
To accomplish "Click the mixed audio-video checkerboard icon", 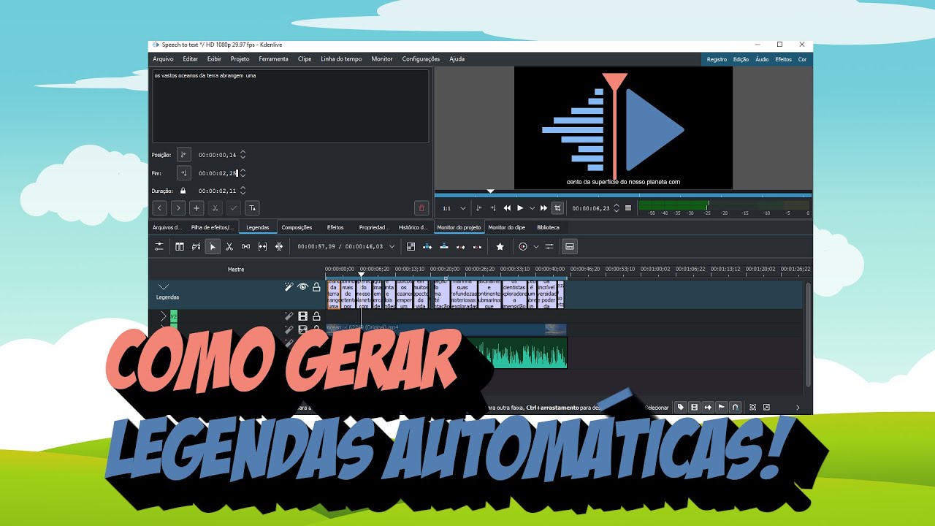I will tap(411, 247).
